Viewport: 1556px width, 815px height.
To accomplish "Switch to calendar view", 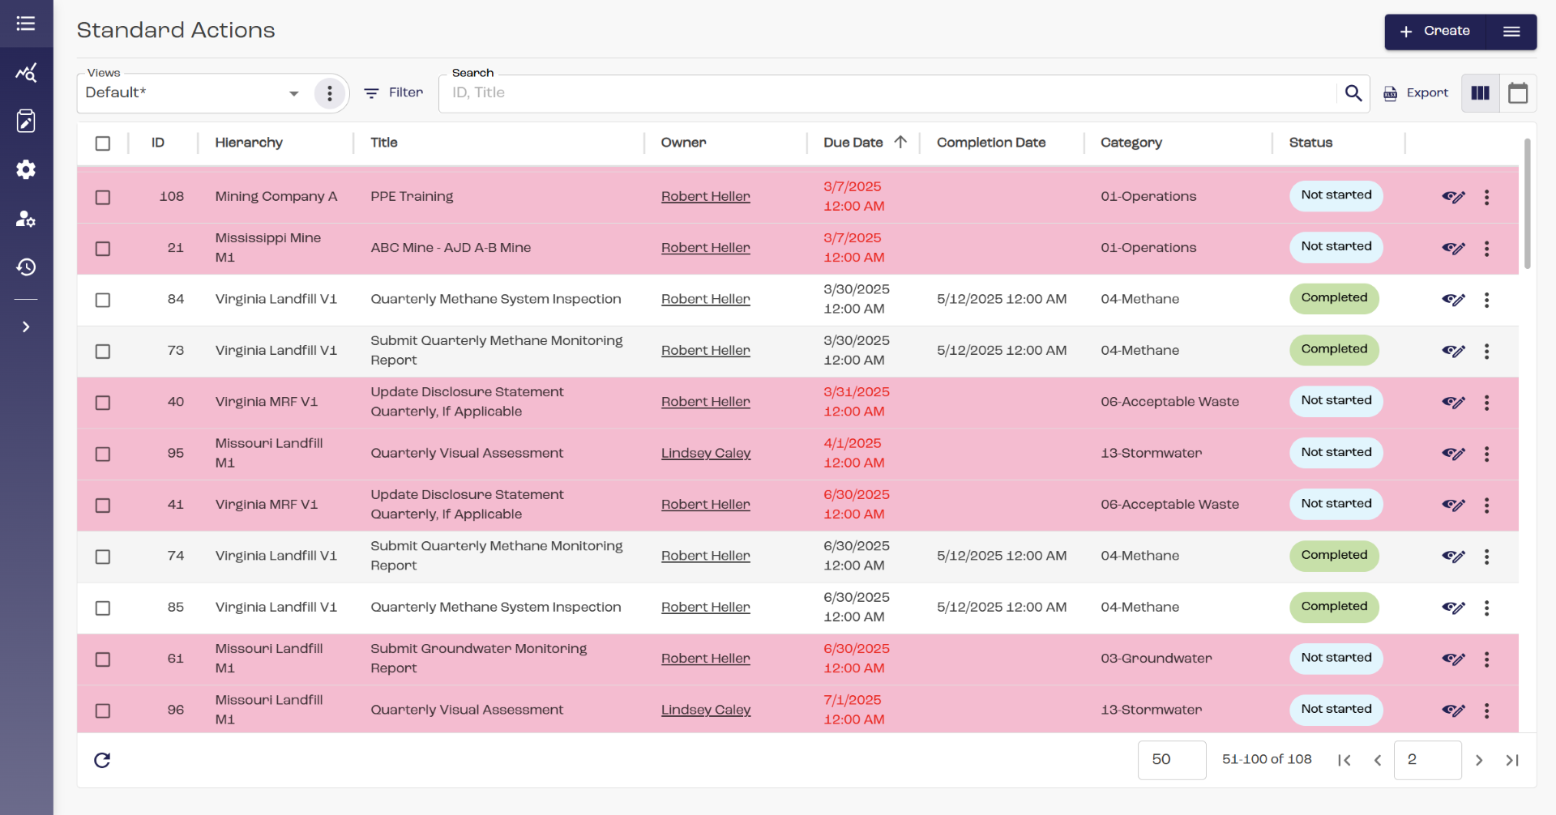I will click(x=1518, y=93).
